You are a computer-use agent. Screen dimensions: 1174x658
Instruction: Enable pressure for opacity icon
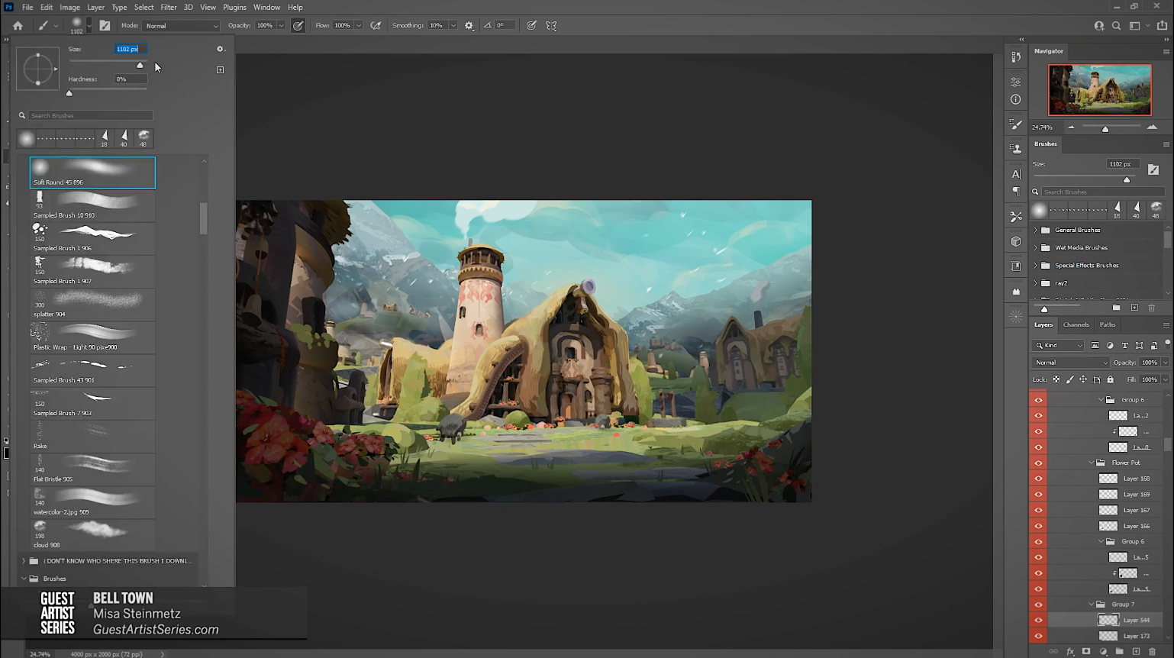(298, 25)
